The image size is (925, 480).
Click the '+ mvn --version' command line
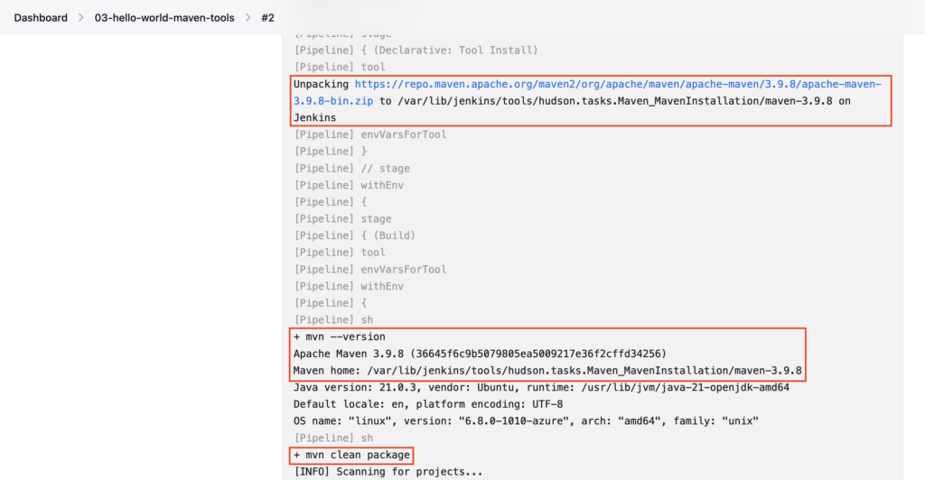point(340,337)
